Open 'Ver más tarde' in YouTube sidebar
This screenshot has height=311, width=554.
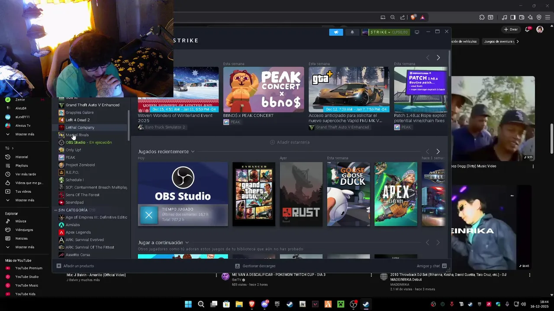(x=25, y=174)
